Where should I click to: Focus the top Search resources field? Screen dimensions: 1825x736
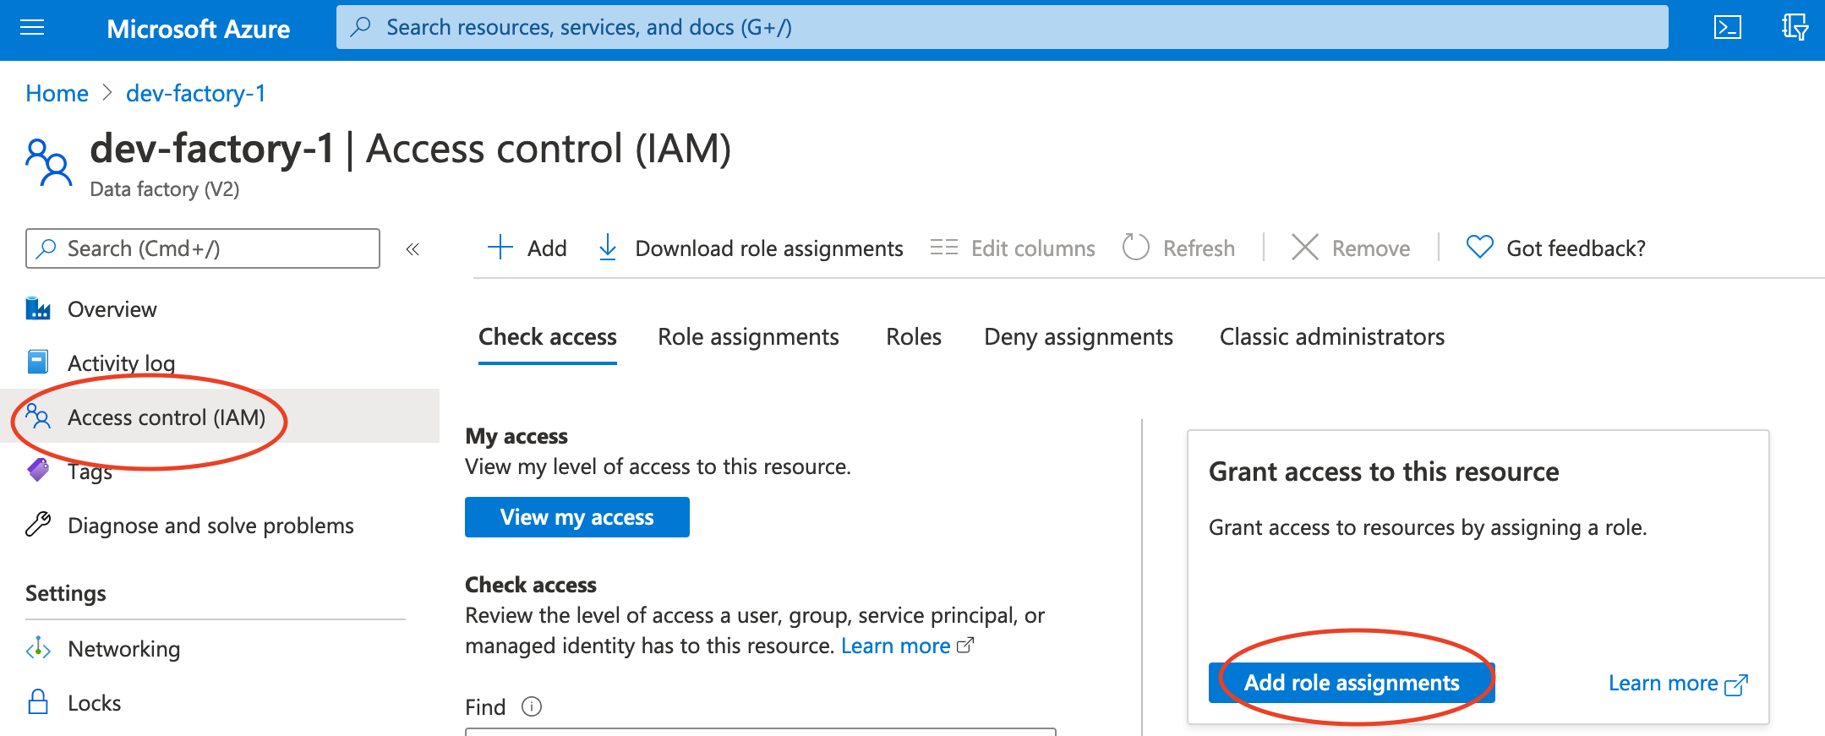1002,28
